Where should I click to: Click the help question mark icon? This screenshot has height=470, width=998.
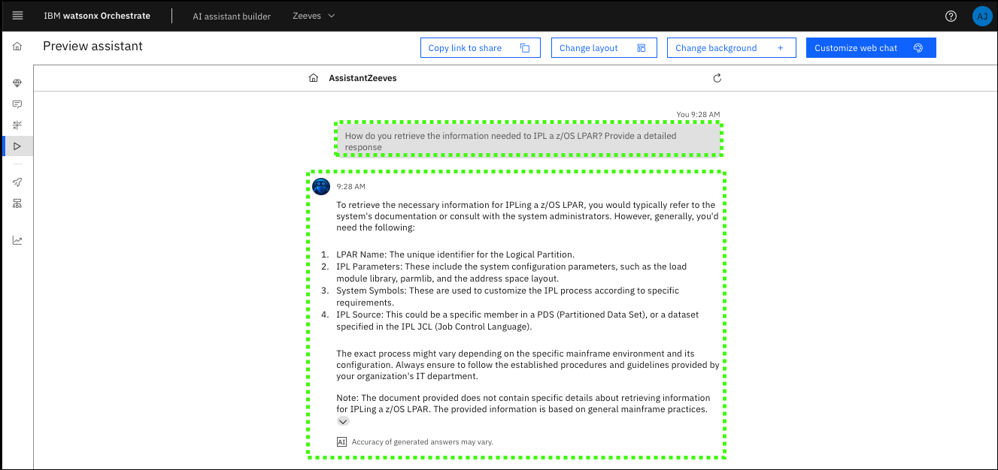951,16
